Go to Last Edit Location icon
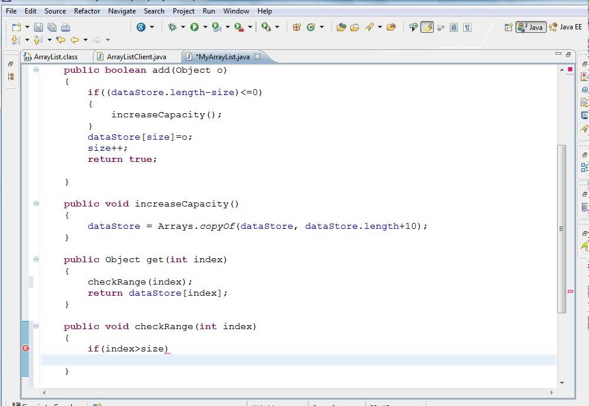This screenshot has width=589, height=406. (60, 39)
